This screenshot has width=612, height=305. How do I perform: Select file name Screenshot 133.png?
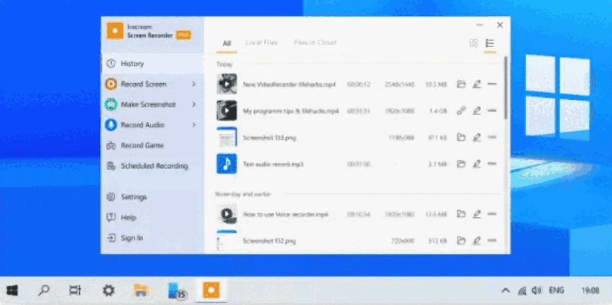269,138
